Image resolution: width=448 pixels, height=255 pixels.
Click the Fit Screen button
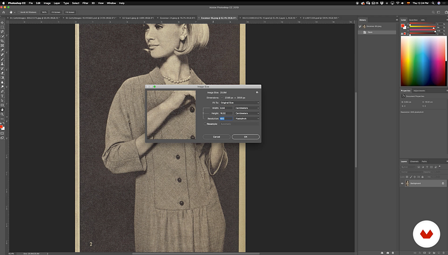click(56, 12)
